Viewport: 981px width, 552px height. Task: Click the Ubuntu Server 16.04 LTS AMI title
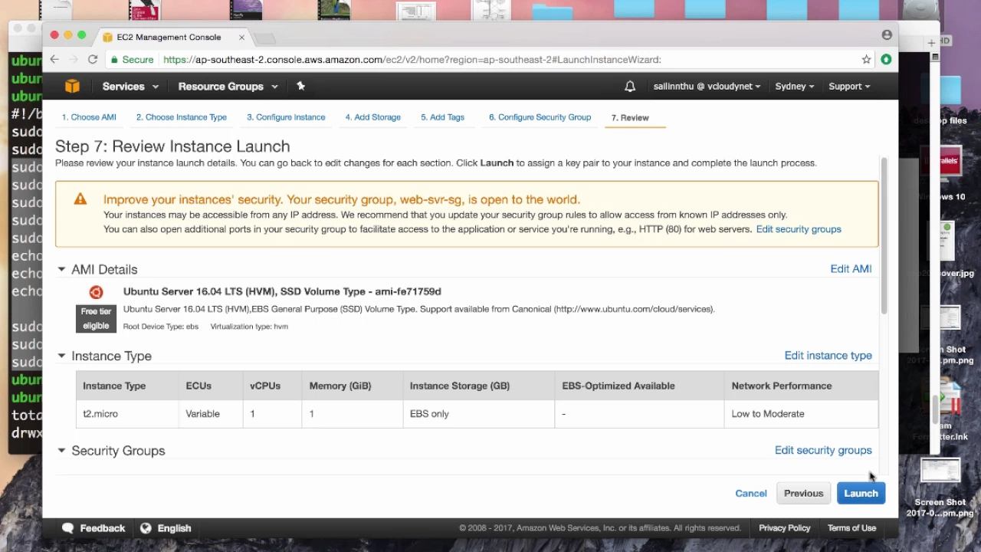tap(282, 291)
